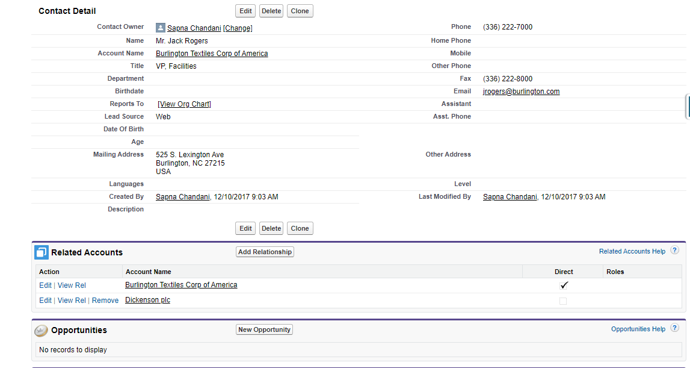Click the page scrollbar on the right
This screenshot has width=690, height=368.
687,105
